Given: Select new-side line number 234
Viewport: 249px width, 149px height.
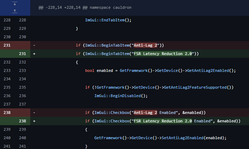Looking at the screenshot, I should pyautogui.click(x=23, y=79).
